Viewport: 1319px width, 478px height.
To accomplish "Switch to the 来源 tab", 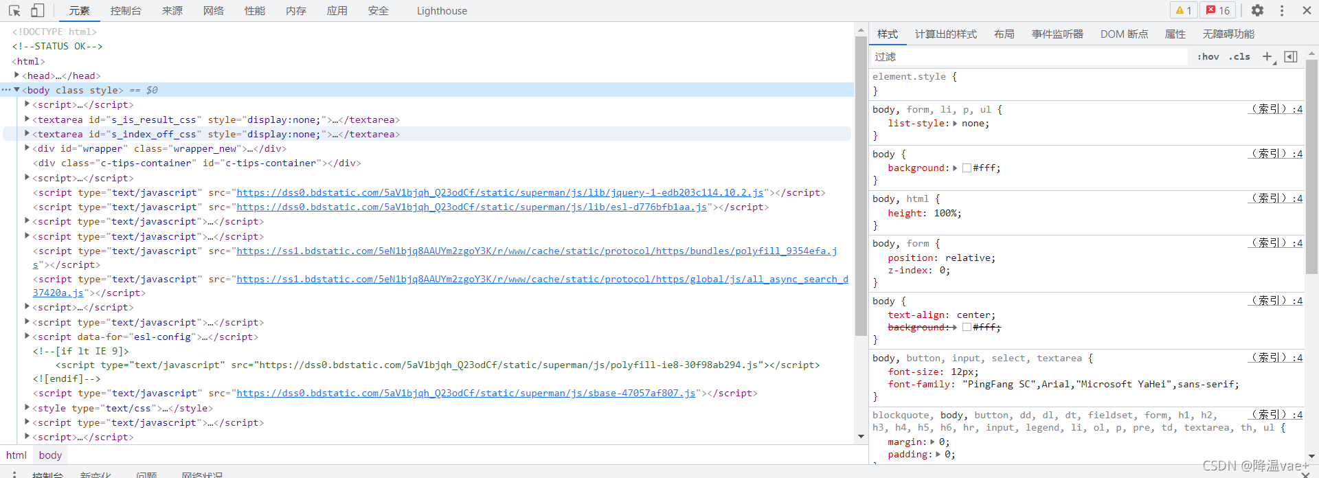I will tap(172, 11).
